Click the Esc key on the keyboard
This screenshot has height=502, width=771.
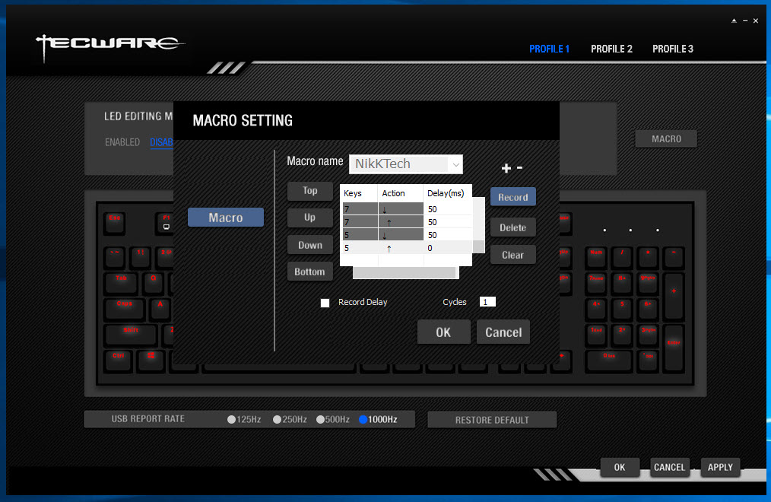115,223
